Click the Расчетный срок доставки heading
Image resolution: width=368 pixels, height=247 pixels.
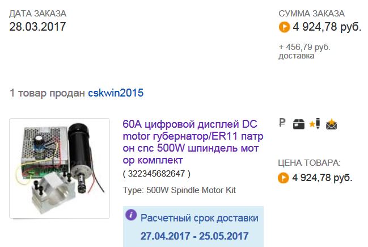[x=200, y=218]
